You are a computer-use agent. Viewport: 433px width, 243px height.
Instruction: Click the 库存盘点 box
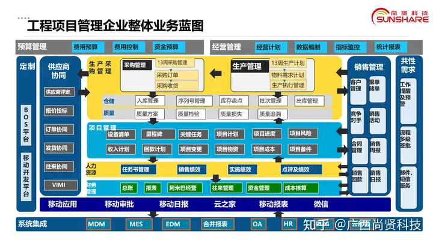[234, 101]
